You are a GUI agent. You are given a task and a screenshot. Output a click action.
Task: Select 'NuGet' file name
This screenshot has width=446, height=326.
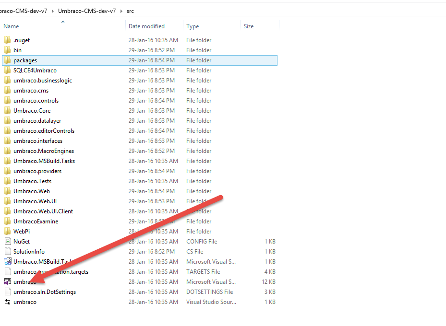(x=22, y=242)
